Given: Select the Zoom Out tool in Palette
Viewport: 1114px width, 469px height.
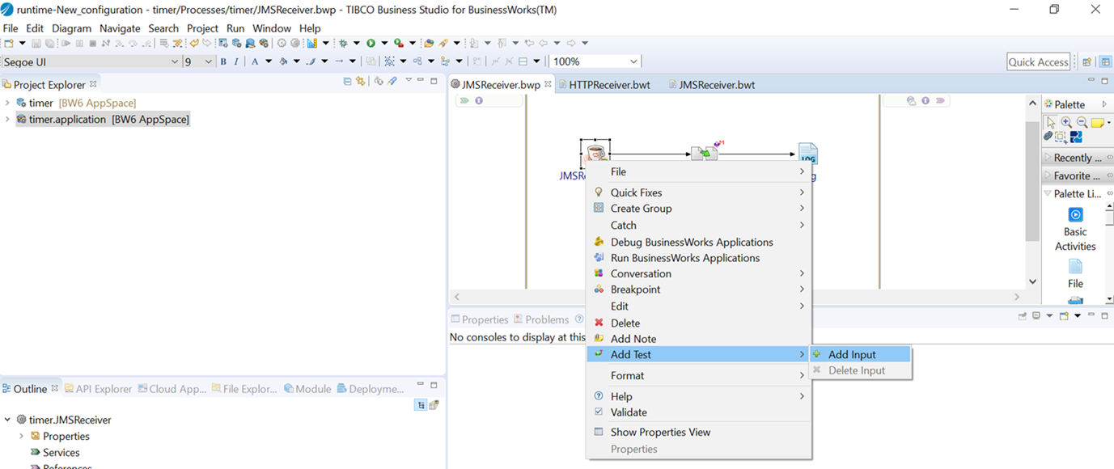Looking at the screenshot, I should 1081,123.
